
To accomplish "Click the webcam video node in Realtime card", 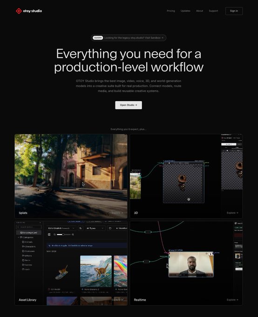I will (191, 264).
